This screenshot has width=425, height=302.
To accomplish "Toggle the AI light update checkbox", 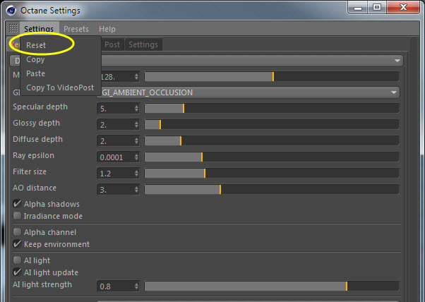I will (17, 272).
